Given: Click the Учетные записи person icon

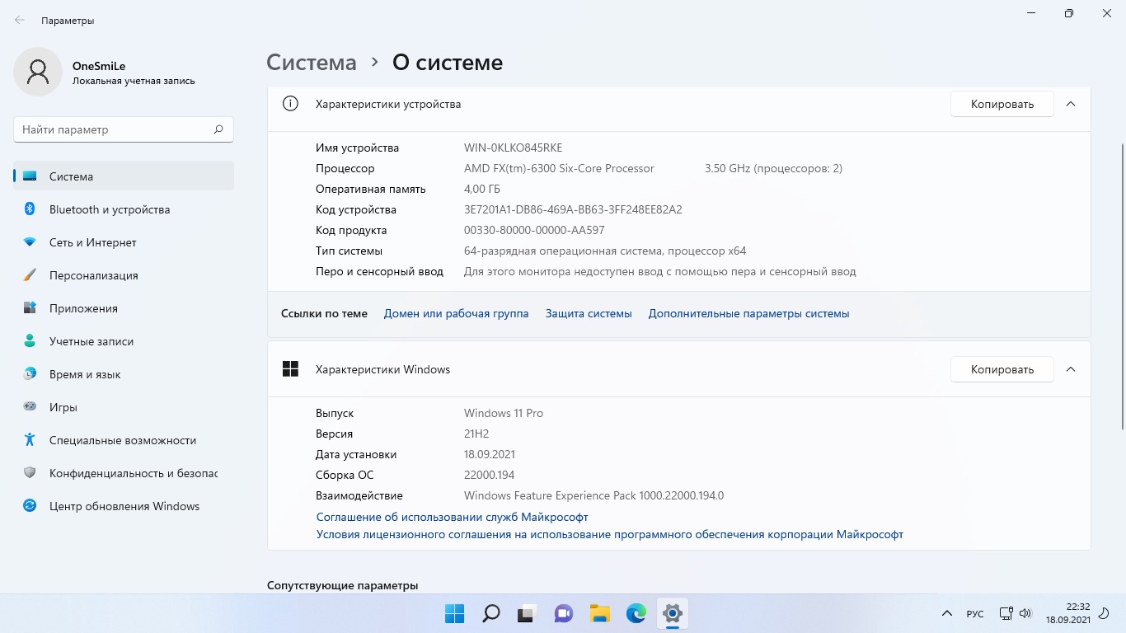Looking at the screenshot, I should coord(30,341).
